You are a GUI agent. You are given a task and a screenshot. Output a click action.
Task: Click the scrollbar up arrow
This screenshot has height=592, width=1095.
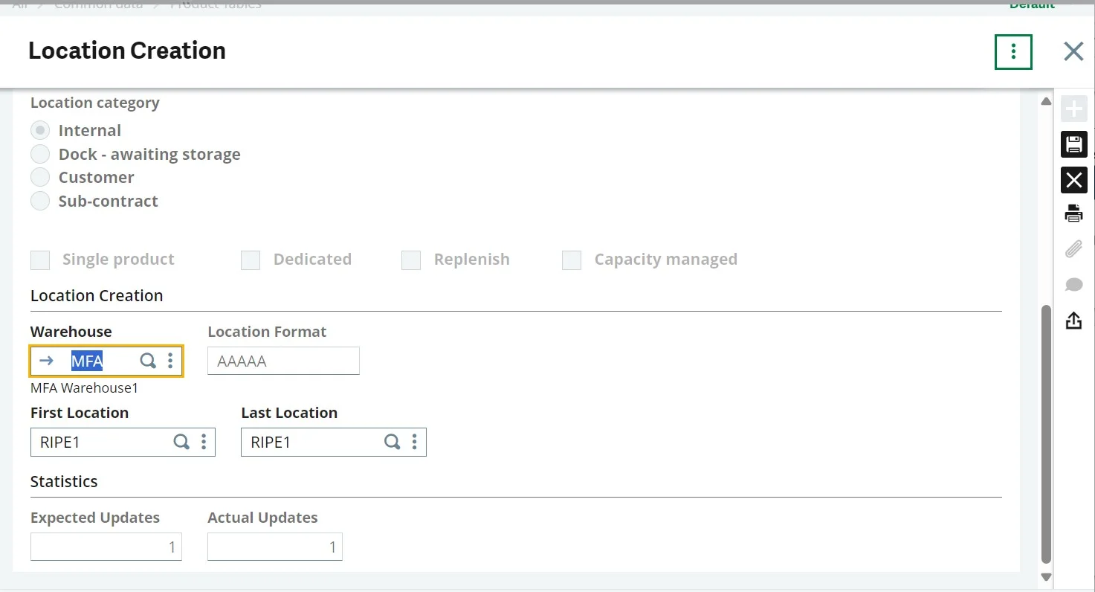[1046, 102]
